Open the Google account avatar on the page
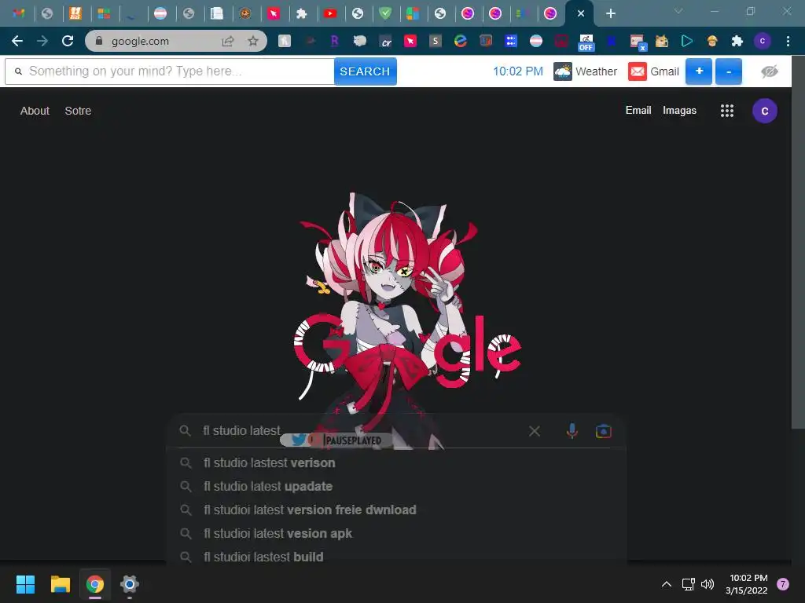The height and width of the screenshot is (603, 805). [764, 111]
